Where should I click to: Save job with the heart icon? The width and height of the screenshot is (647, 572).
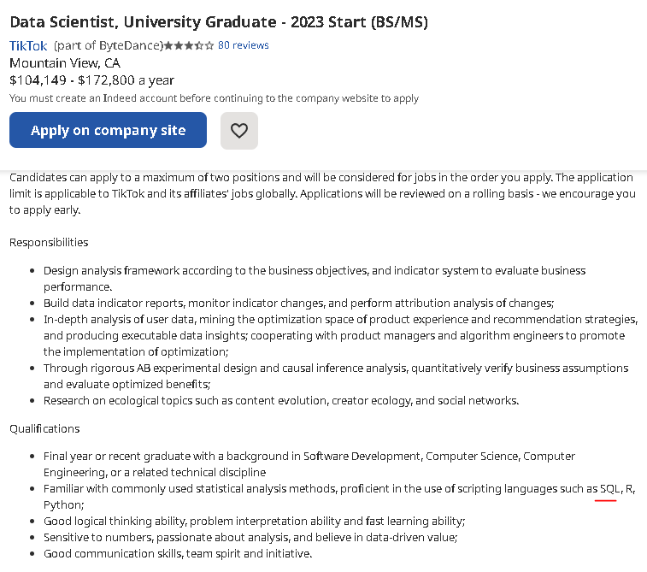pyautogui.click(x=239, y=131)
